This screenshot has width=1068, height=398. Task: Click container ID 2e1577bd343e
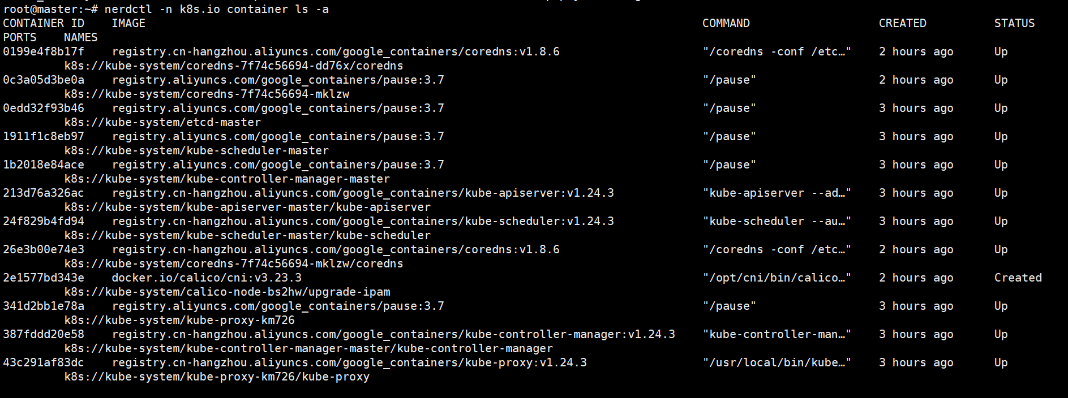click(x=44, y=278)
